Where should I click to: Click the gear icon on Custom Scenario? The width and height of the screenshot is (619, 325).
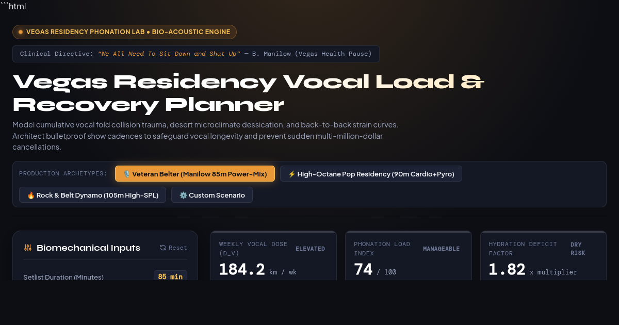(183, 195)
